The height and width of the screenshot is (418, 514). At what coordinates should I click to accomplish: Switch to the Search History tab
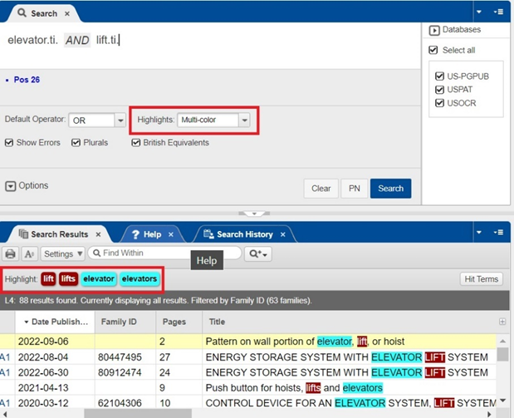click(244, 234)
